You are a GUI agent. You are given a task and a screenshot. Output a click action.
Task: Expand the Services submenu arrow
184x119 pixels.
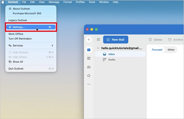coord(52,46)
